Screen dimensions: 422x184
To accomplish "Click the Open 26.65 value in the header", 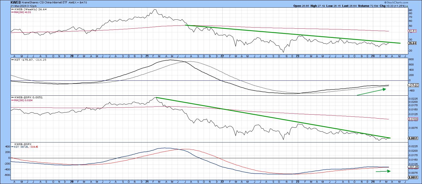I will 301,6.
